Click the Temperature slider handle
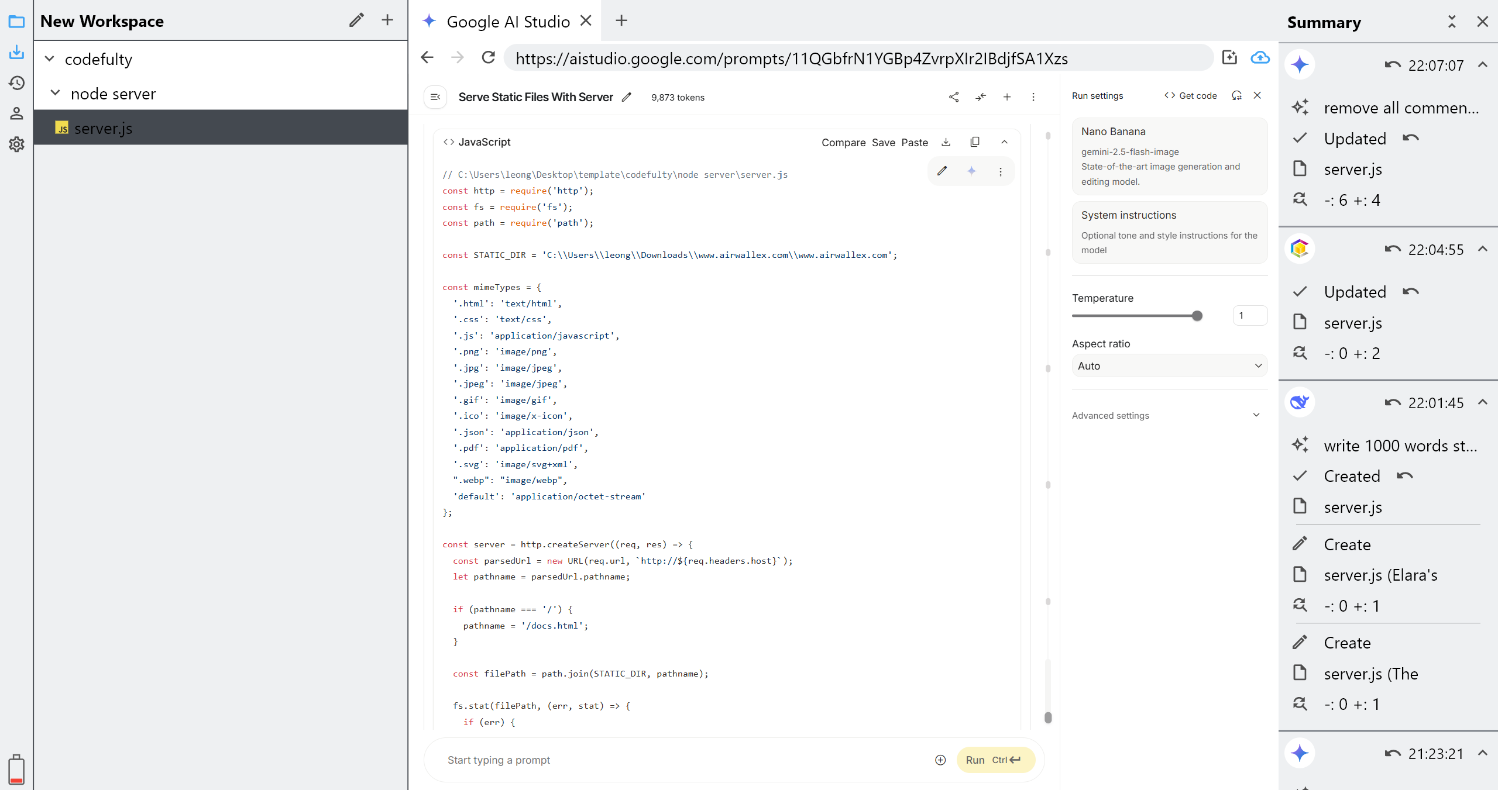This screenshot has width=1498, height=790. pos(1197,316)
